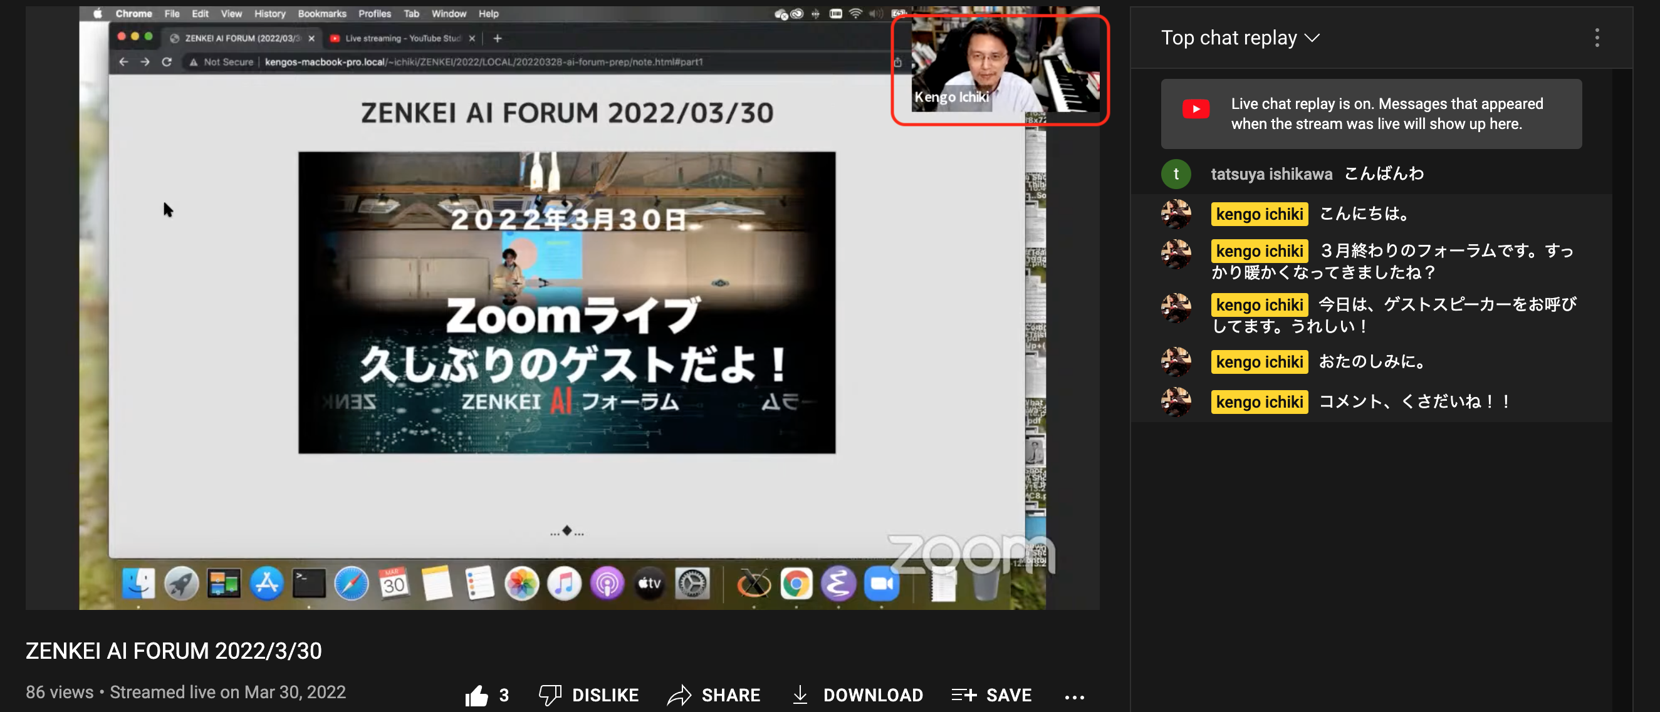
Task: Open the Bookmarks menu in the video's menu bar
Action: tap(321, 14)
